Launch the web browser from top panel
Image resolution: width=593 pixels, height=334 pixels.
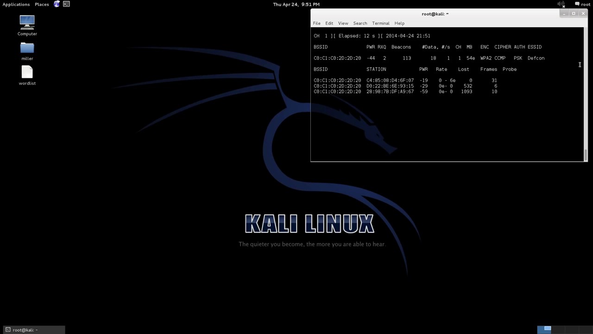click(x=57, y=4)
